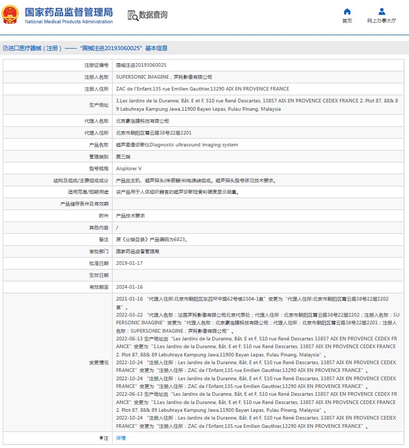
Task: Select management category value 第三类
Action: tap(123, 157)
